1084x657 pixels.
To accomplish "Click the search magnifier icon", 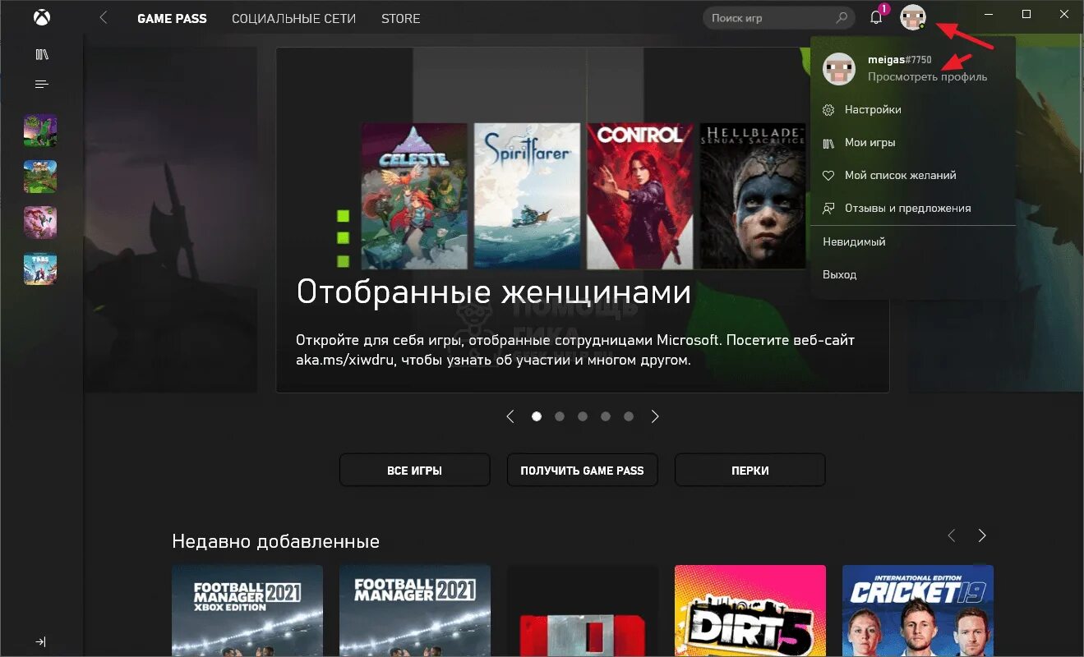I will pyautogui.click(x=842, y=17).
